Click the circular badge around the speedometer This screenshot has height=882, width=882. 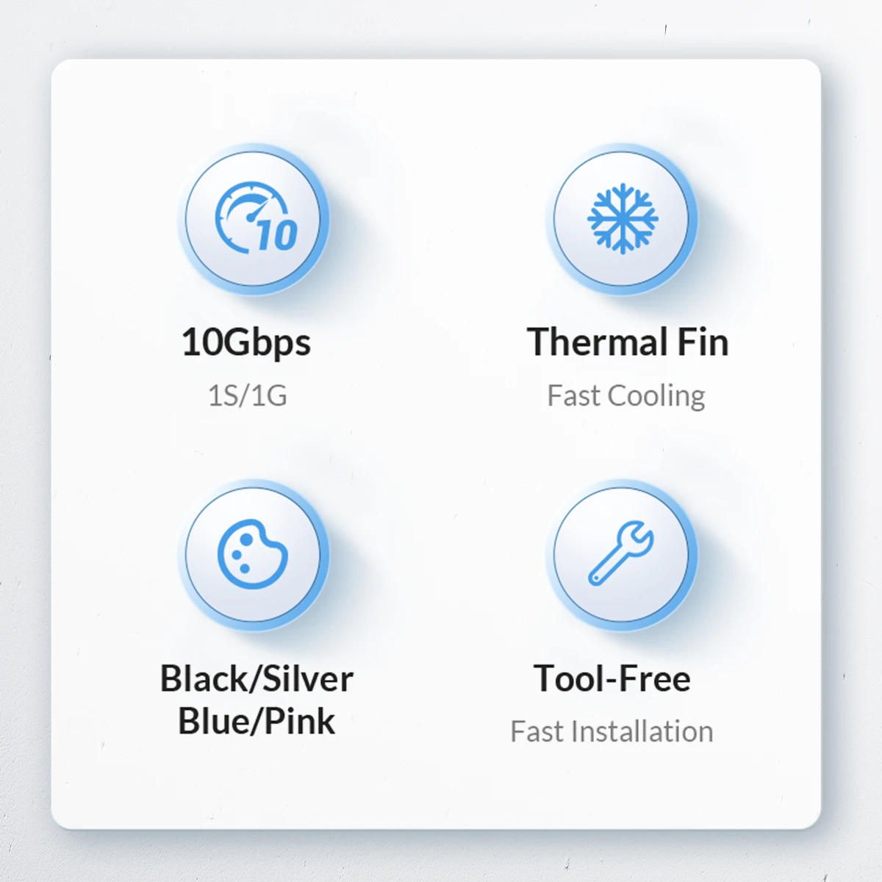click(253, 219)
